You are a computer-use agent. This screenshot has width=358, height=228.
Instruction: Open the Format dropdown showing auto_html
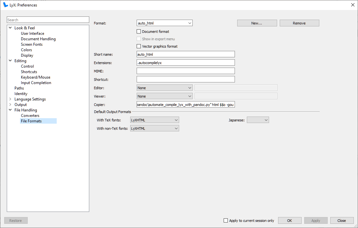[x=164, y=23]
